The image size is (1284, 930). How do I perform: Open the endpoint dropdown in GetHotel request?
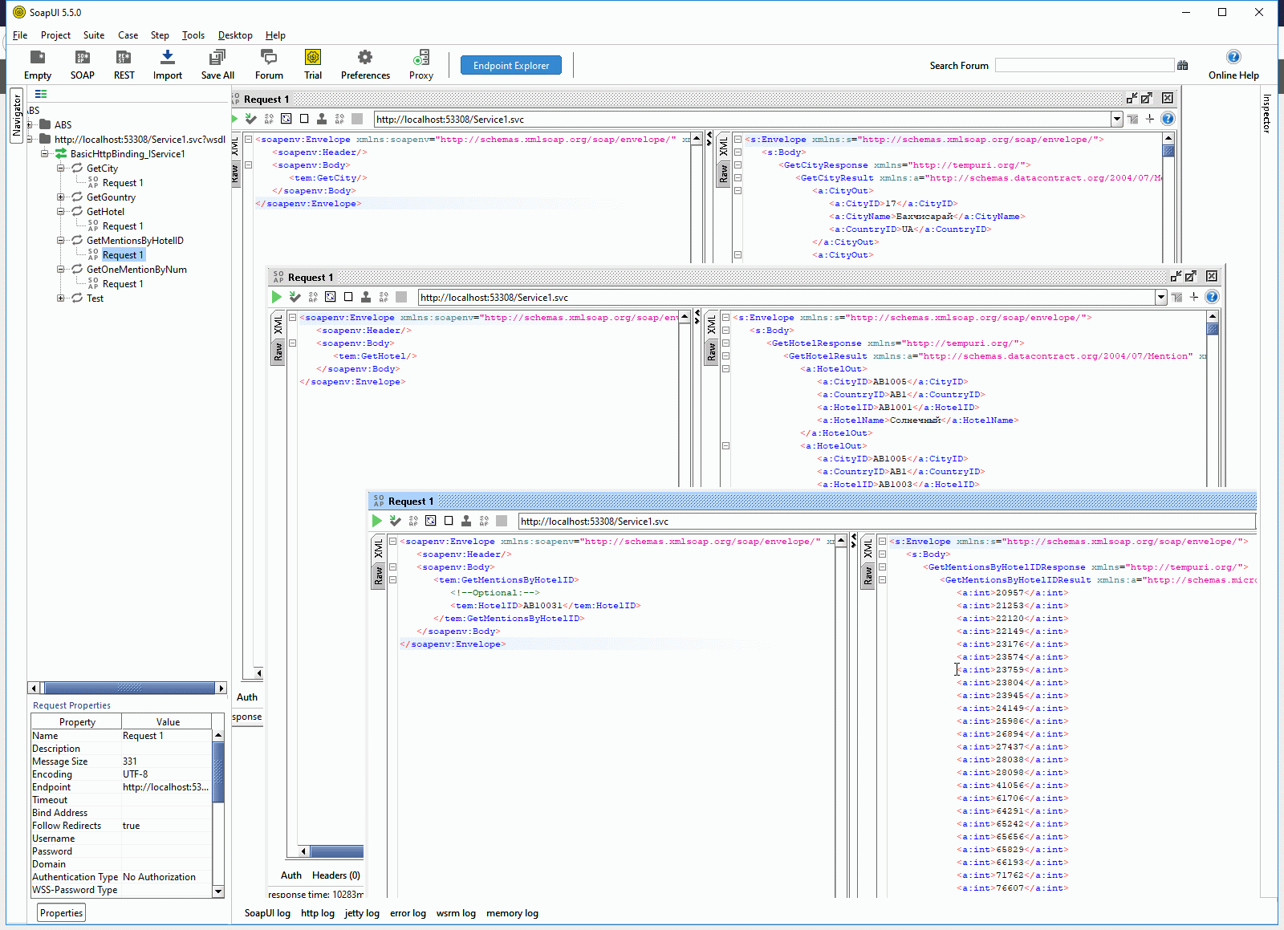coord(1160,298)
